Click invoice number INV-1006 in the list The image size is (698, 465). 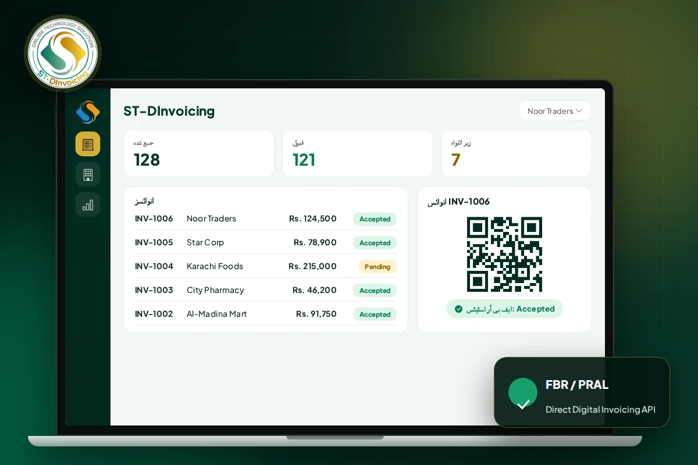click(154, 219)
